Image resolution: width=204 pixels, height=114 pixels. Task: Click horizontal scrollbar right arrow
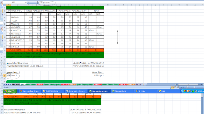pos(202,85)
